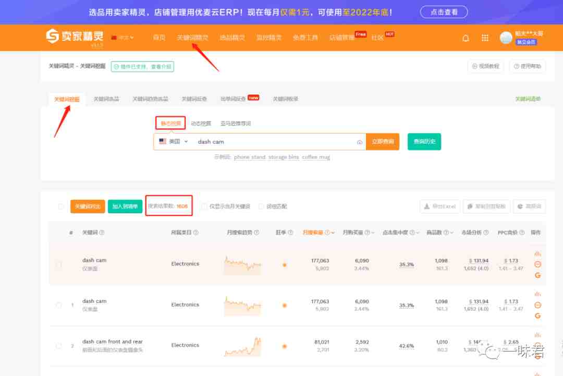
Task: Click Google G icon in highlighted dash cam row
Action: [537, 275]
